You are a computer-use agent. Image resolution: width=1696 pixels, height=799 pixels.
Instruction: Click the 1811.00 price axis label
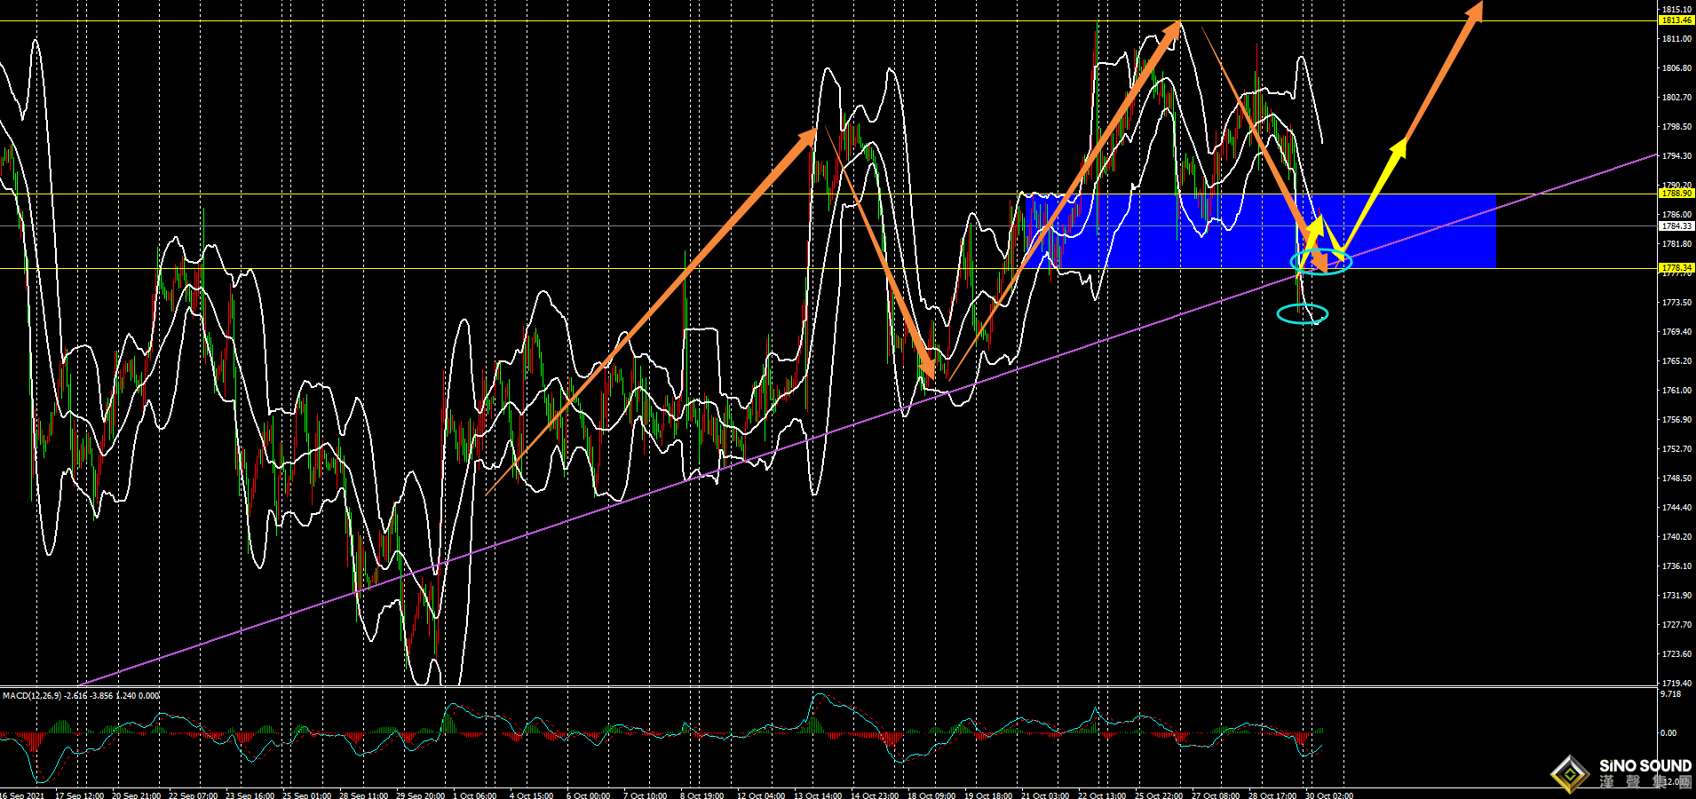coord(1676,39)
